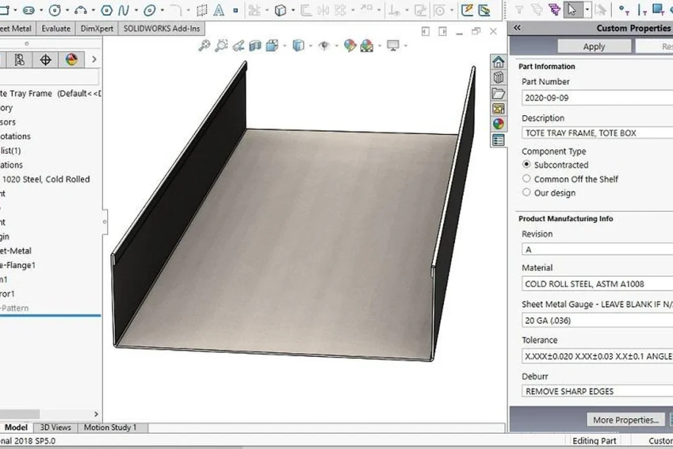Open the SOLIDWORKS Resources home tab

pos(498,62)
